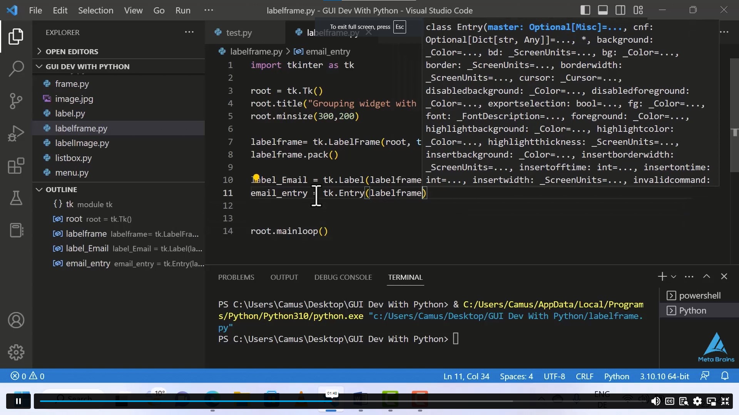Select labelframe.py in file explorer

81,128
